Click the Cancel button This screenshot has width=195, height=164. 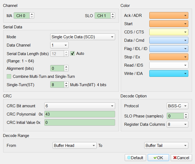click(x=181, y=158)
